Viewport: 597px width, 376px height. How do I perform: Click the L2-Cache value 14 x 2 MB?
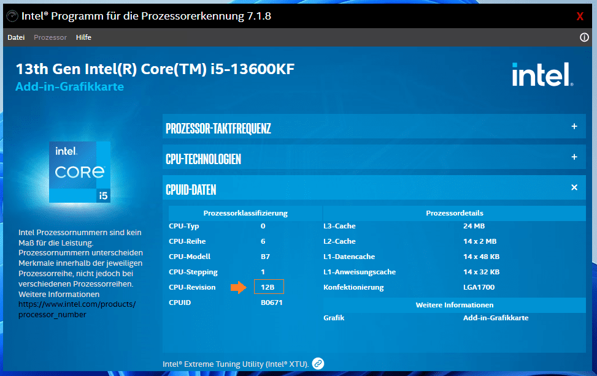(480, 241)
